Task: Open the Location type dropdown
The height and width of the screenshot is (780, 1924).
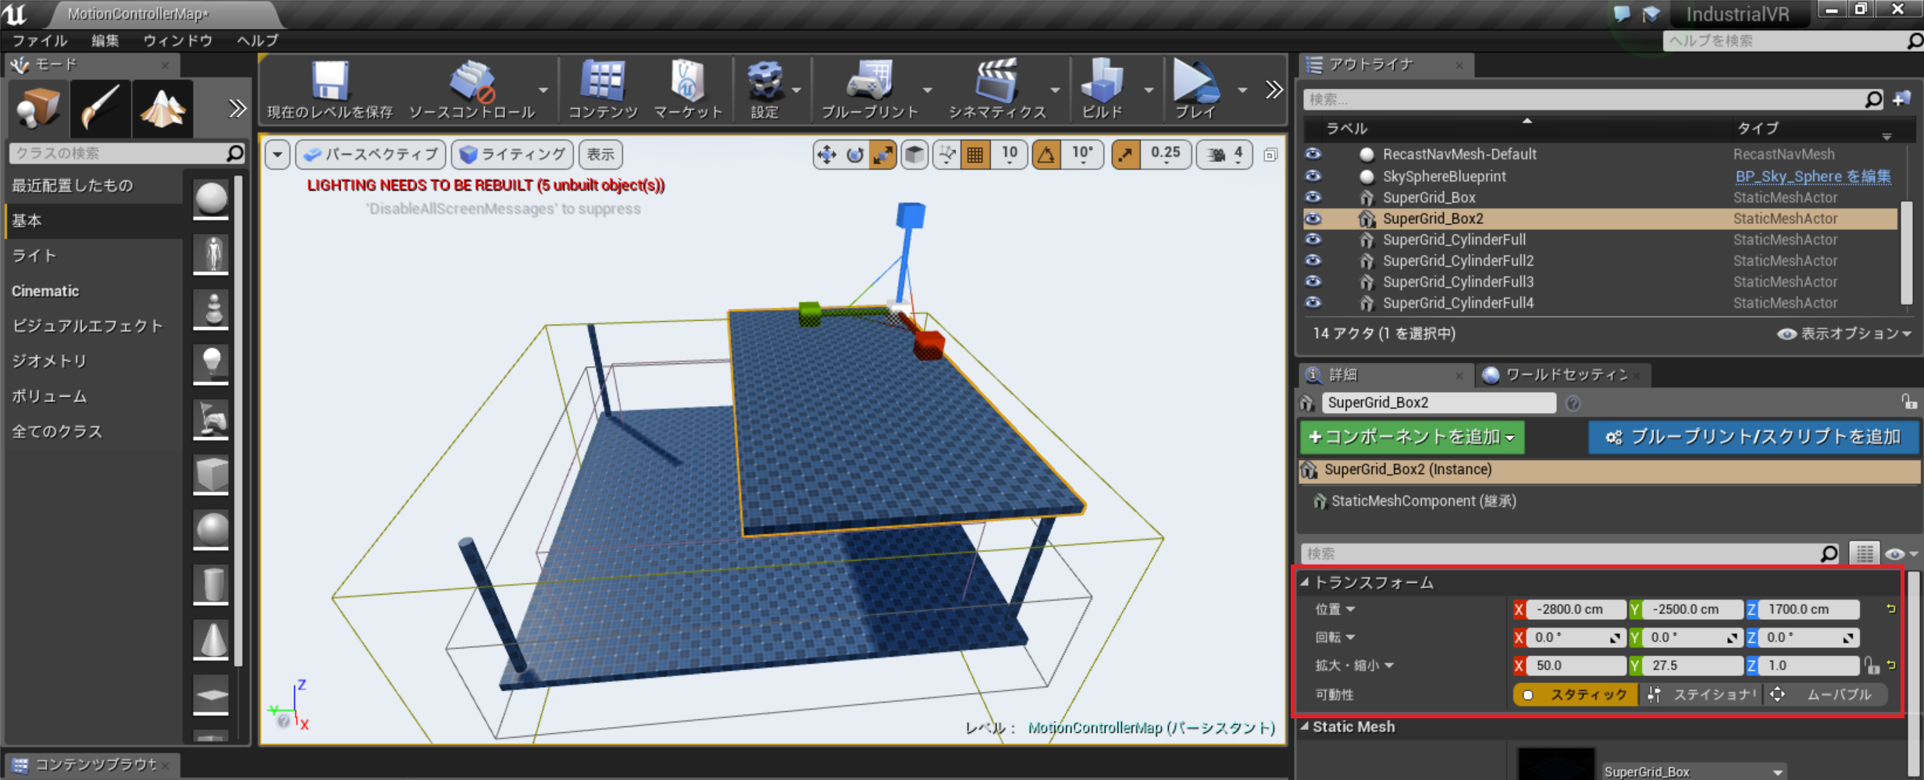Action: (1335, 609)
